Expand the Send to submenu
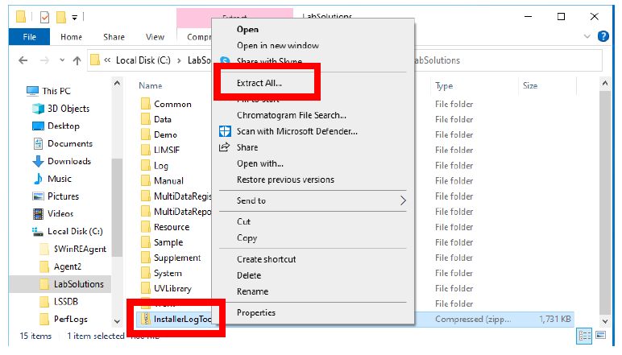Viewport: 622px width, 355px height. tap(313, 200)
